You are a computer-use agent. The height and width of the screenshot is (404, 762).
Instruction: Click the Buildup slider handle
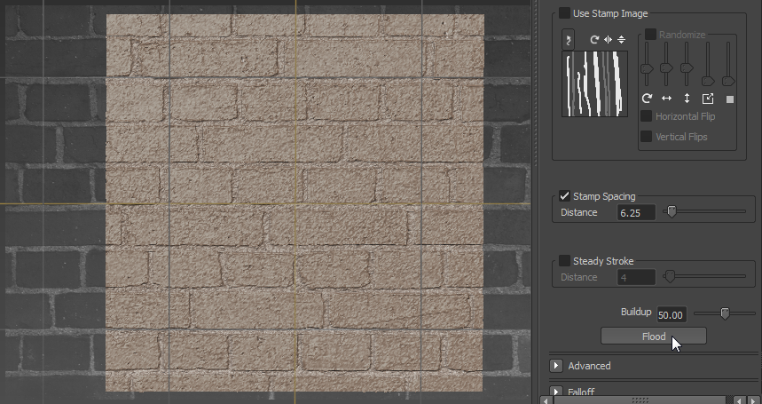click(x=725, y=313)
